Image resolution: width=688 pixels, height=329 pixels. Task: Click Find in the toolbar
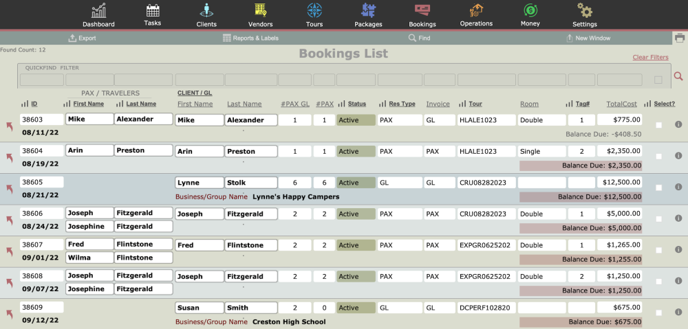click(419, 38)
